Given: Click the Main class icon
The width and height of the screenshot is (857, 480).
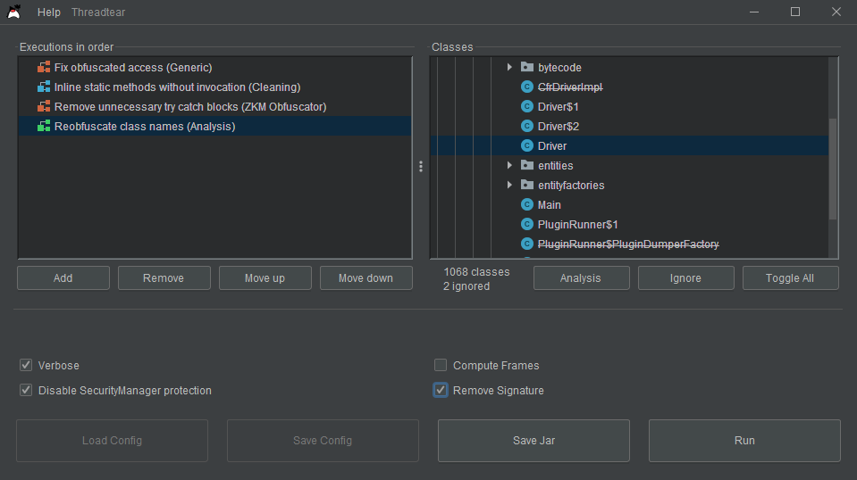Looking at the screenshot, I should (527, 204).
